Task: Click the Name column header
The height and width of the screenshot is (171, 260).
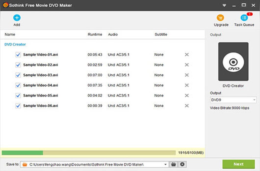Action: [x=10, y=34]
